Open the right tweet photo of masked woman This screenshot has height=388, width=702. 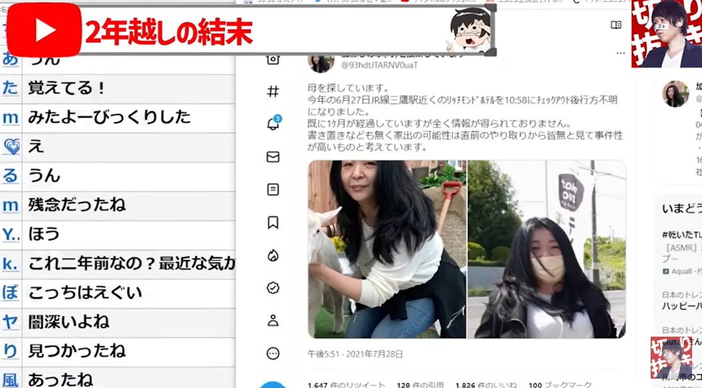[x=547, y=249]
